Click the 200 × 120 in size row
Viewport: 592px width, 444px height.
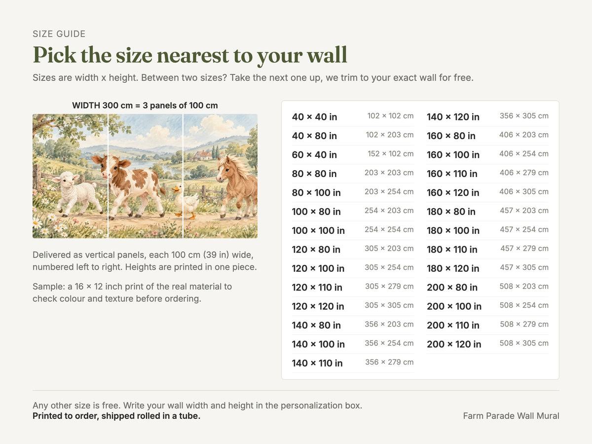[487, 344]
